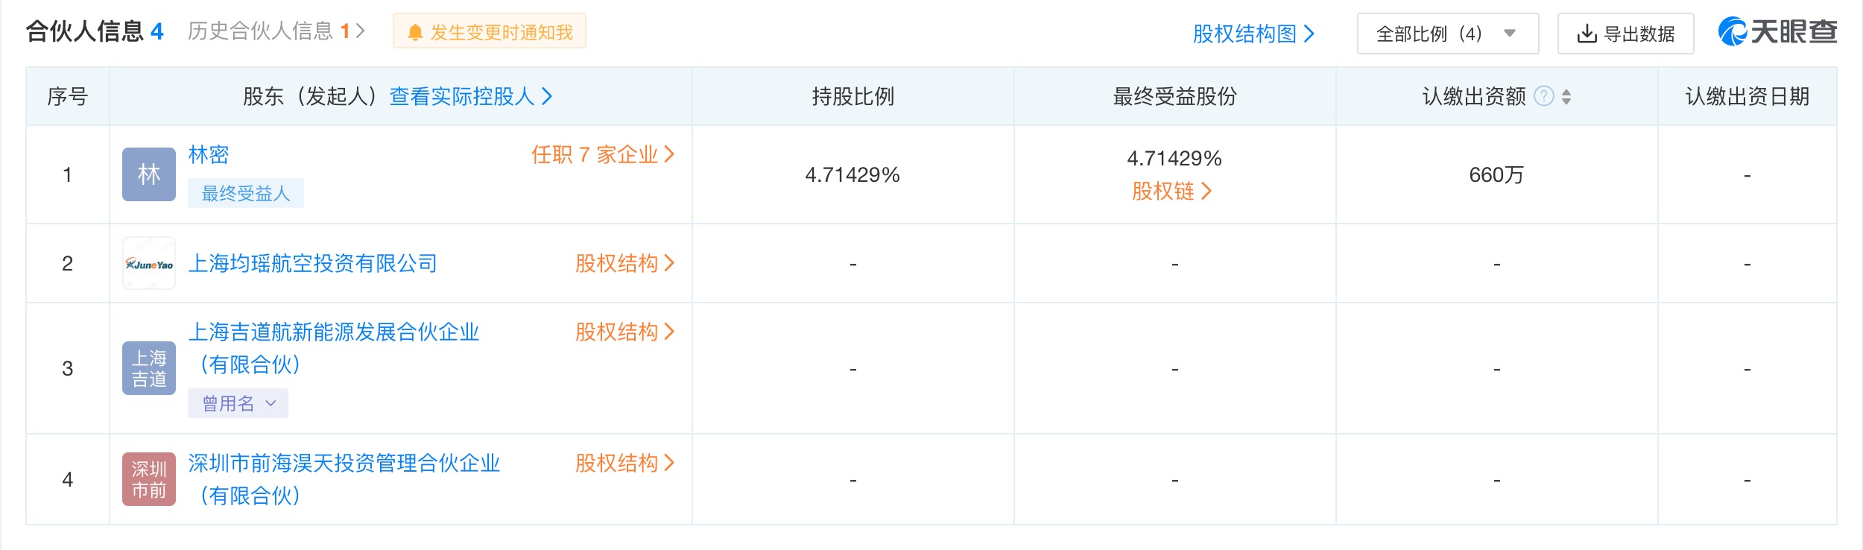The height and width of the screenshot is (550, 1863).
Task: Click the question mark help icon next to 认缴出资额
Action: 1546,95
